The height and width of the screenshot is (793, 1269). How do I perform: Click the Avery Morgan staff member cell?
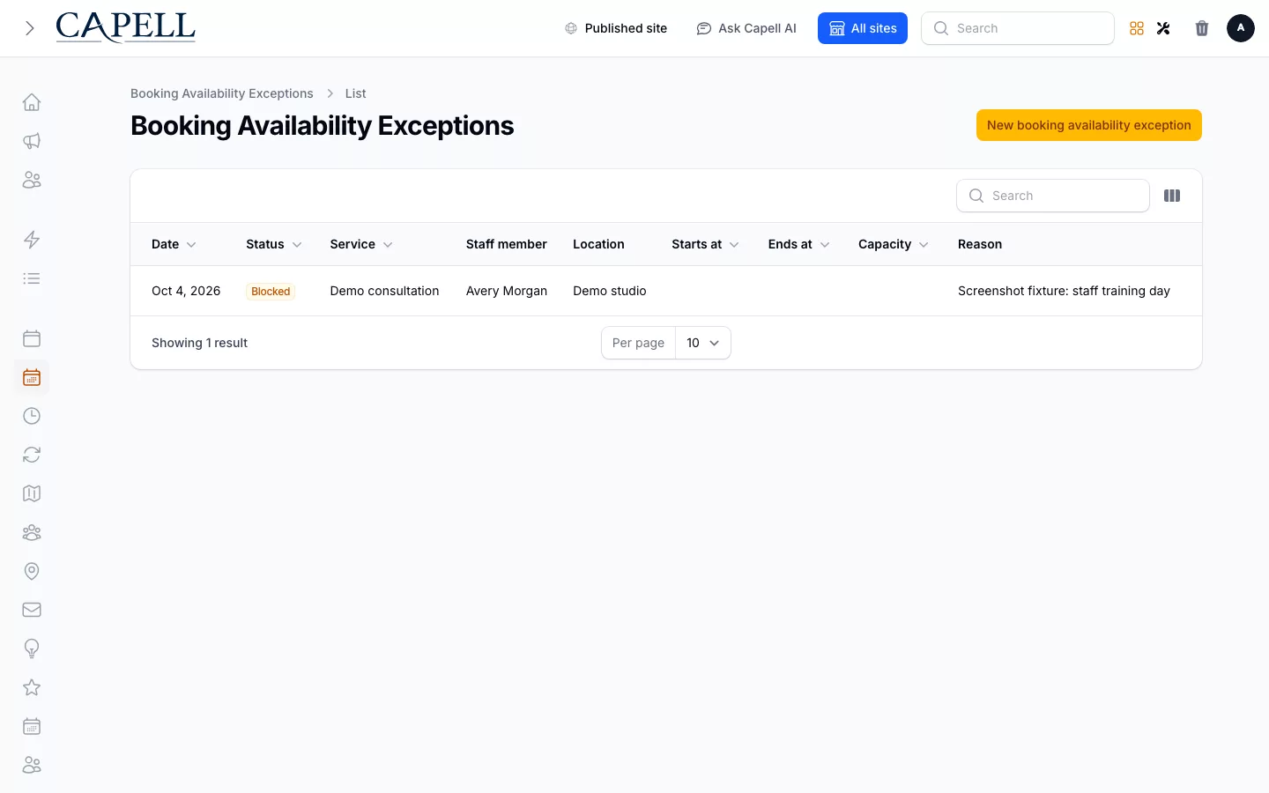pos(507,291)
